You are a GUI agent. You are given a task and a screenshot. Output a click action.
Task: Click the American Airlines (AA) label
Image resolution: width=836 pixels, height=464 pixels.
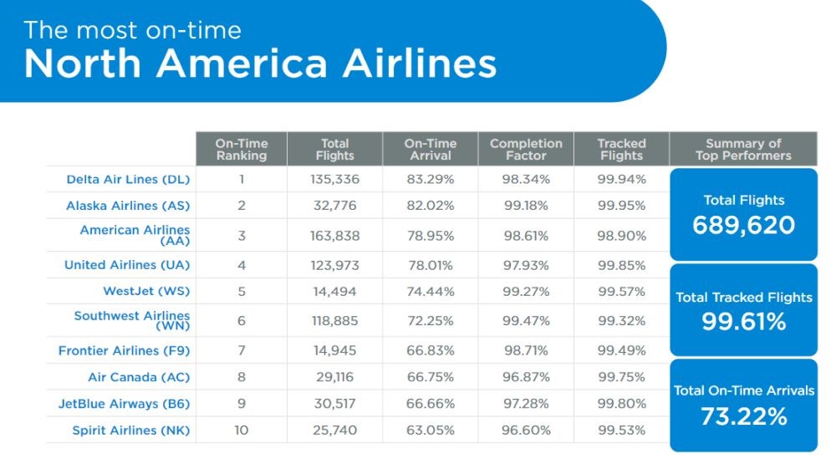point(135,235)
